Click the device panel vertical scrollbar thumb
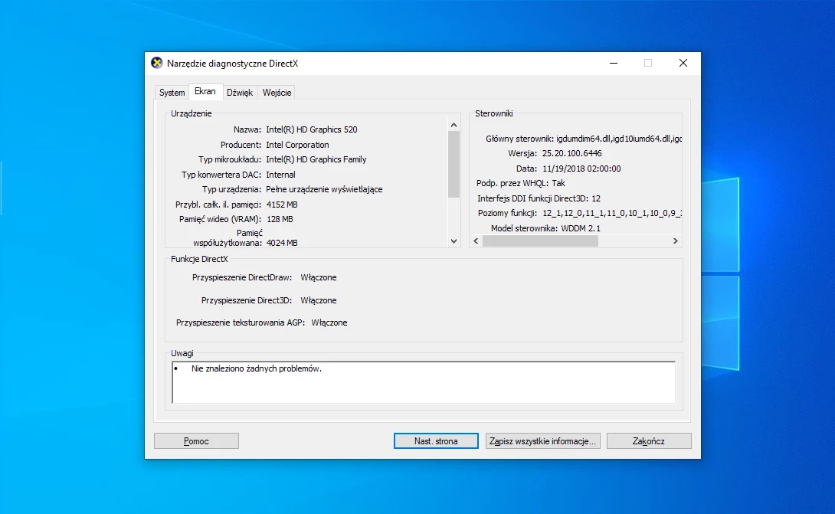Image resolution: width=835 pixels, height=514 pixels. pyautogui.click(x=454, y=164)
